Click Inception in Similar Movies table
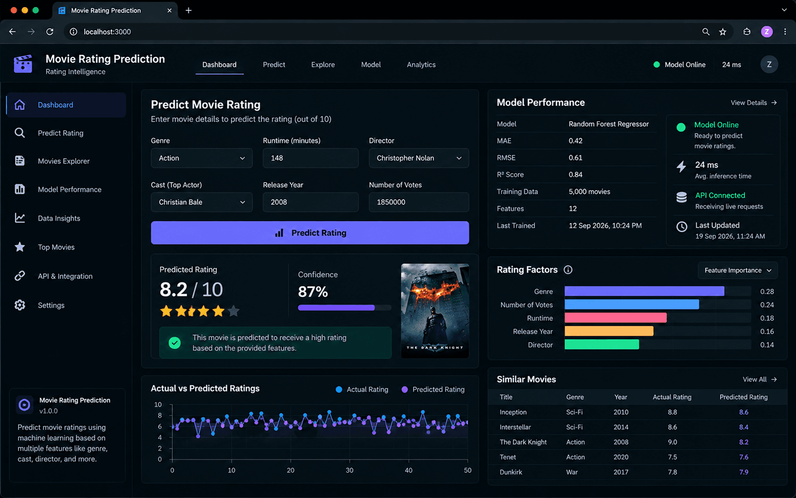Viewport: 796px width, 498px height. [513, 412]
